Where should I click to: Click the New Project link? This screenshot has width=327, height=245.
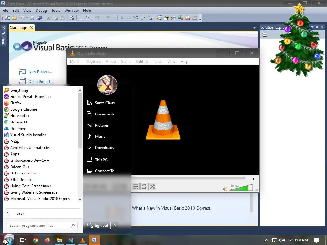(40, 72)
